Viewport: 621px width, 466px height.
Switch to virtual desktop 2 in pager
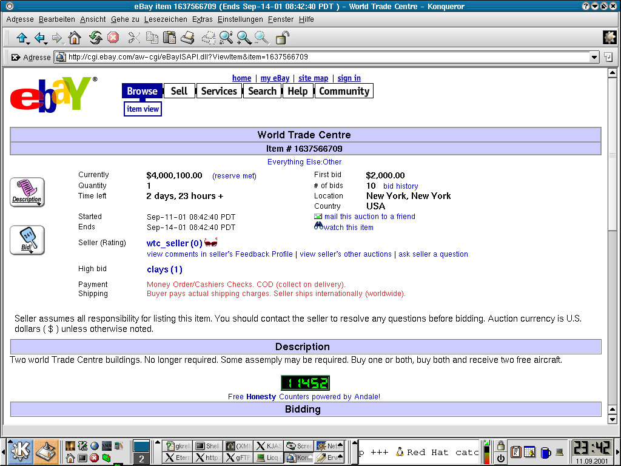pos(141,459)
